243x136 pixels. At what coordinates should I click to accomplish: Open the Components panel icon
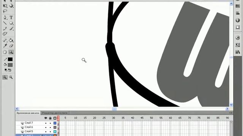238,45
